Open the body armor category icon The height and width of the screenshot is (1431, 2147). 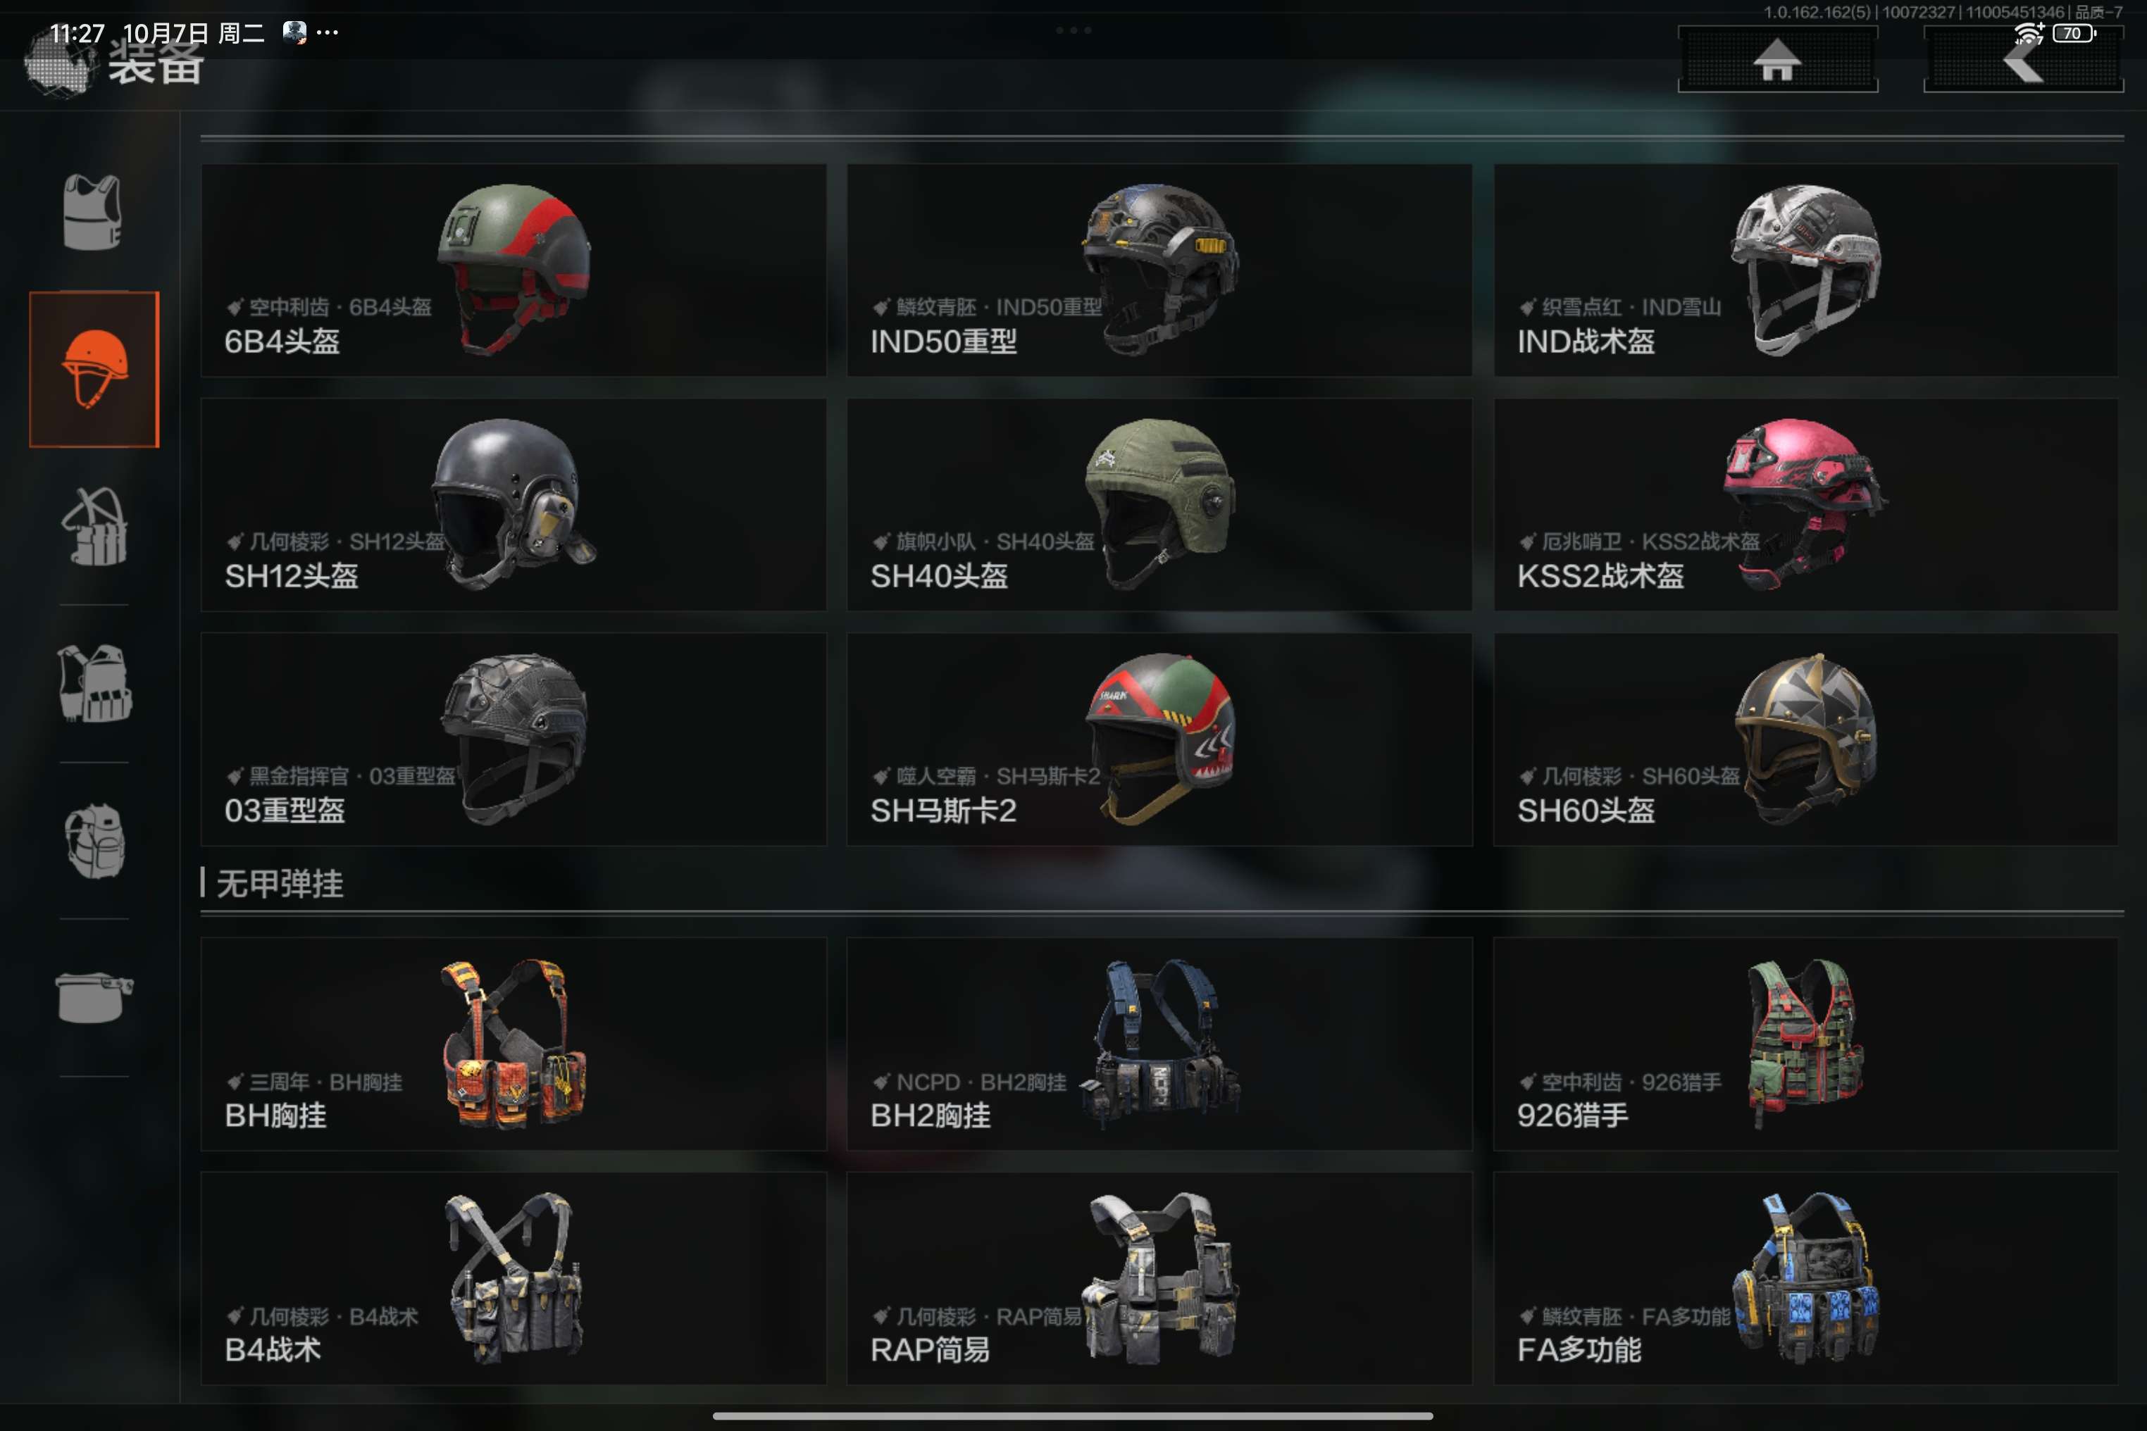92,212
